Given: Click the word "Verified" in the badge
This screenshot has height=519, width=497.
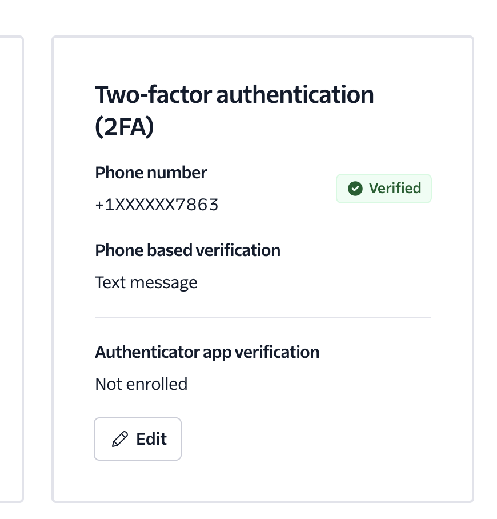Looking at the screenshot, I should [395, 189].
